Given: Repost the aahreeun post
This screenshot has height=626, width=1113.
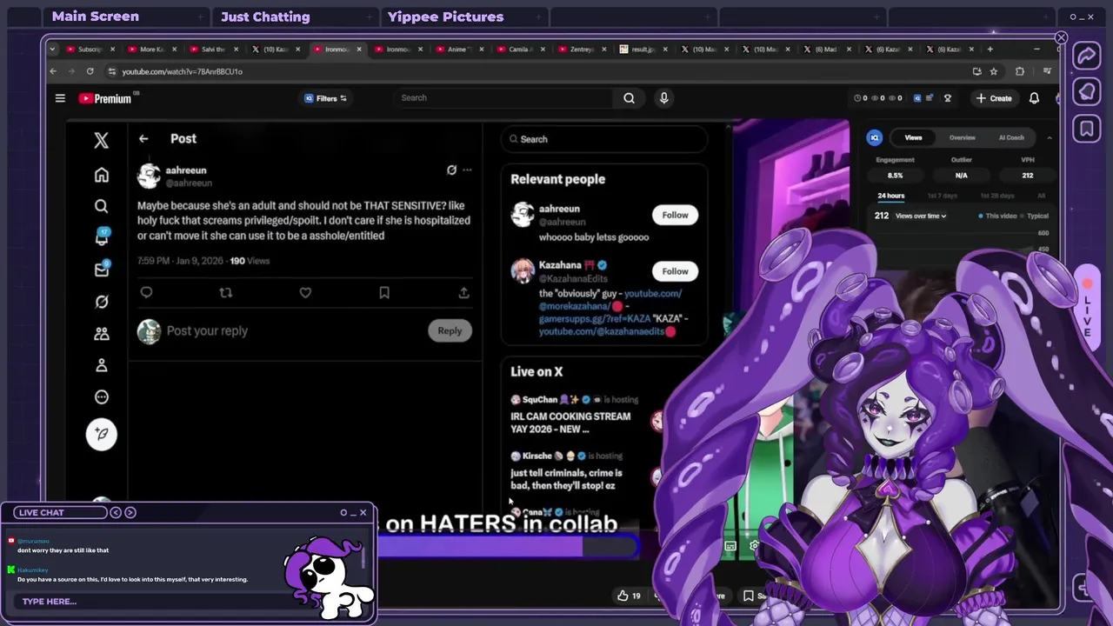Looking at the screenshot, I should (226, 293).
